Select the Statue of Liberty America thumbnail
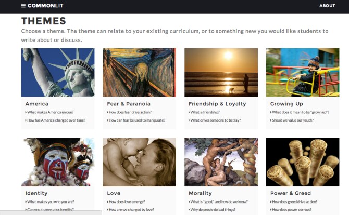Screen dimensions: 349x215 [58, 72]
